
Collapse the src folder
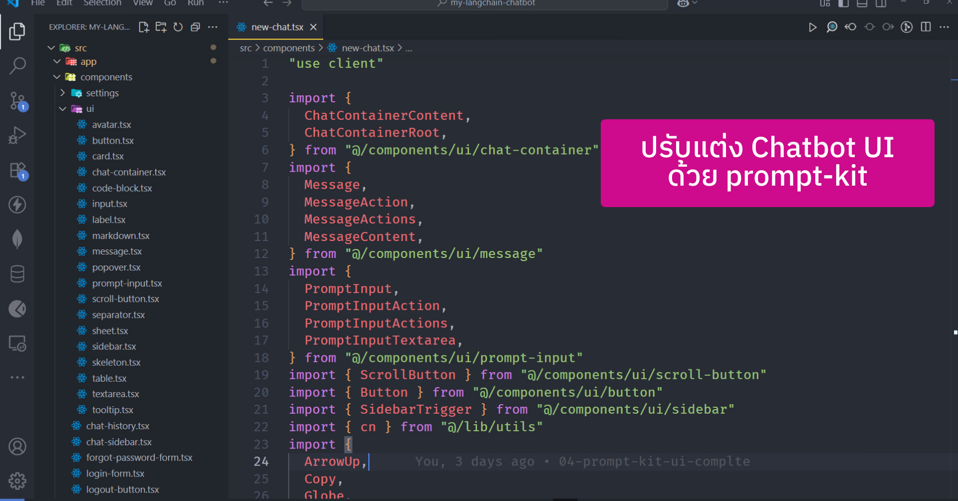51,48
